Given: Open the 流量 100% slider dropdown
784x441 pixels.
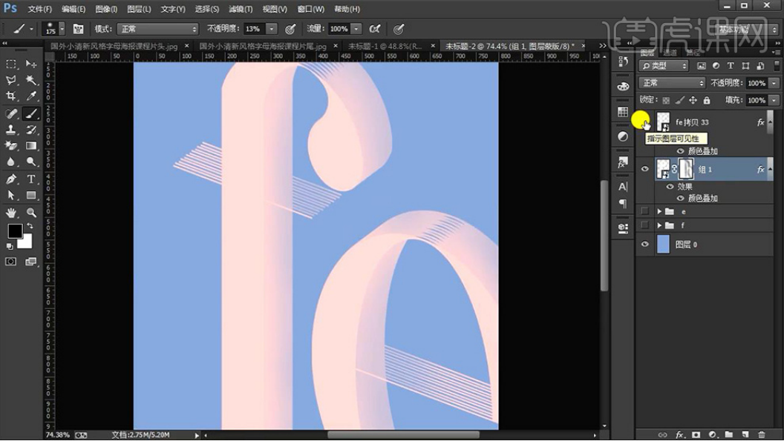Looking at the screenshot, I should pyautogui.click(x=356, y=29).
